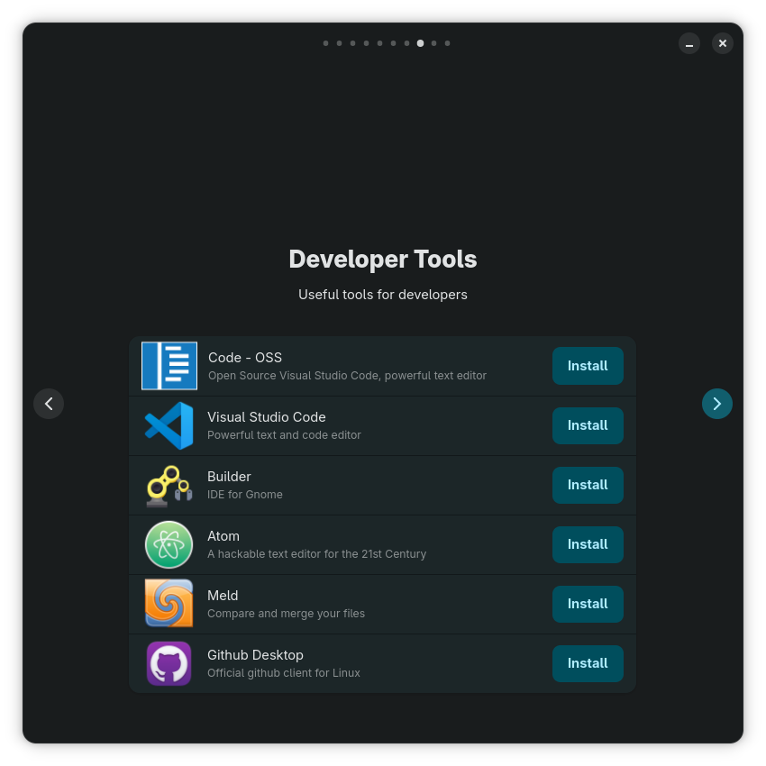766x766 pixels.
Task: Jump to the last page indicator dot
Action: click(447, 43)
